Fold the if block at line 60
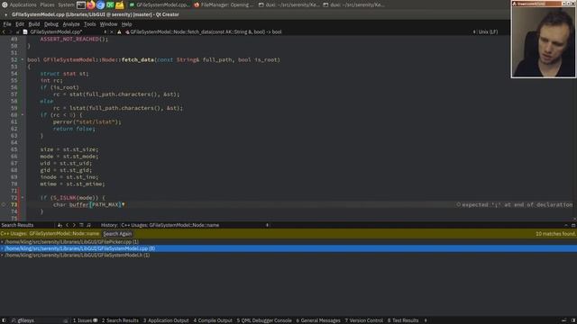The width and height of the screenshot is (577, 324). [x=22, y=114]
